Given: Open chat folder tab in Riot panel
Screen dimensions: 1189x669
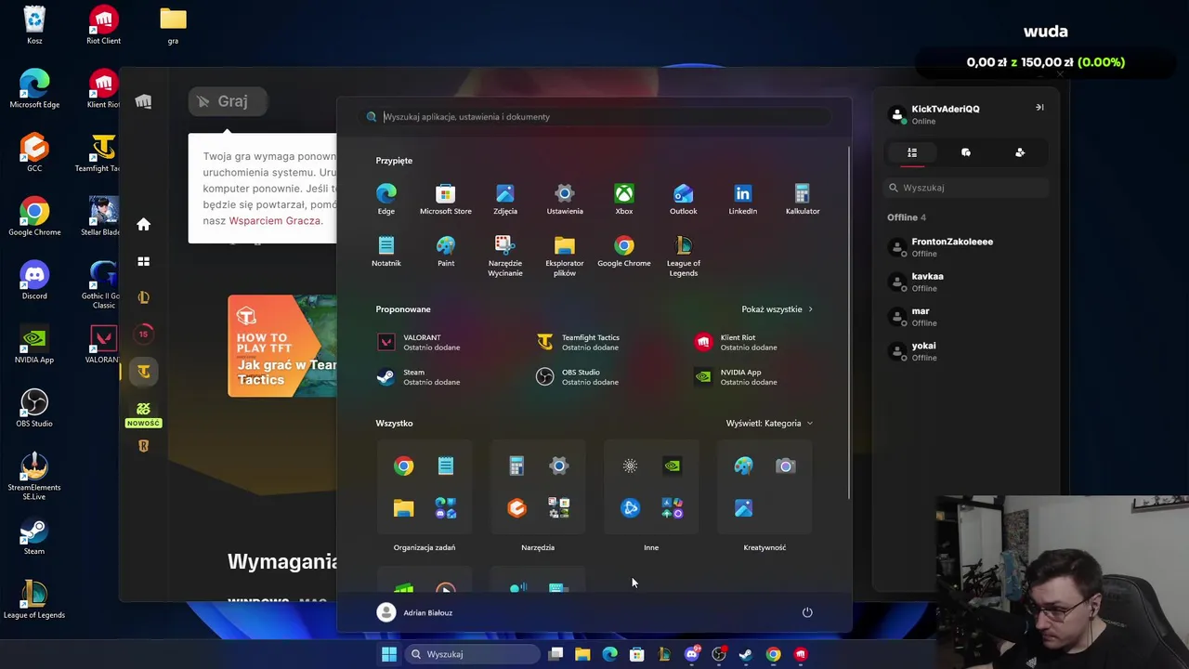Looking at the screenshot, I should 966,152.
